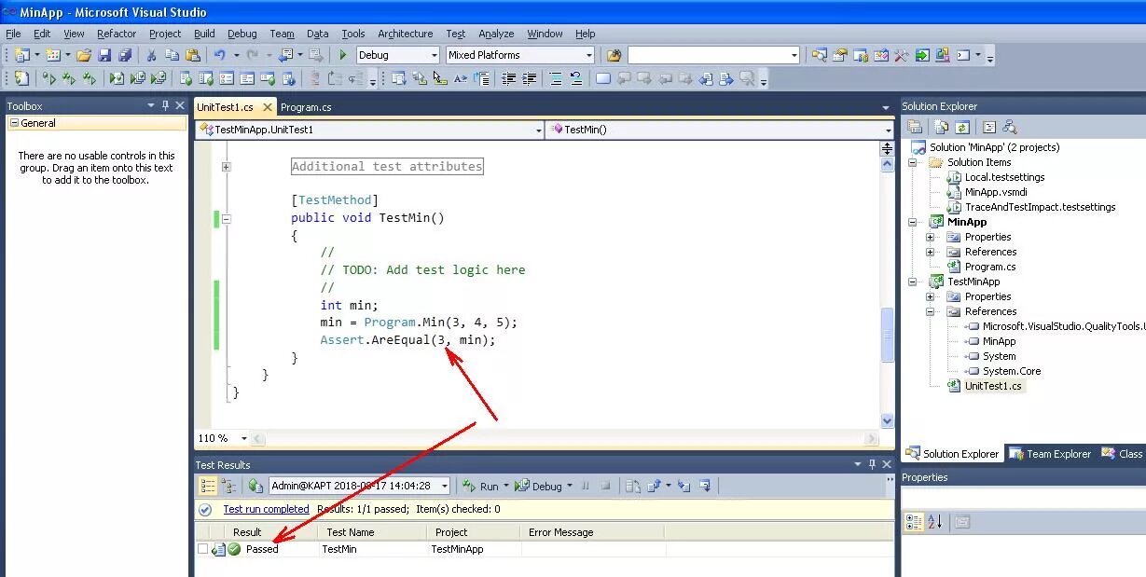Viewport: 1146px width, 577px height.
Task: Sort by the Project column header
Action: click(474, 532)
